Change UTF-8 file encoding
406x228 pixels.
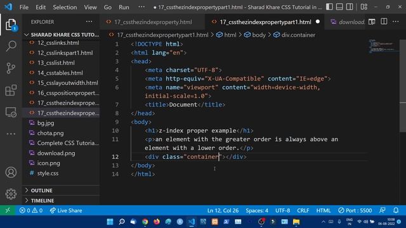tap(282, 210)
